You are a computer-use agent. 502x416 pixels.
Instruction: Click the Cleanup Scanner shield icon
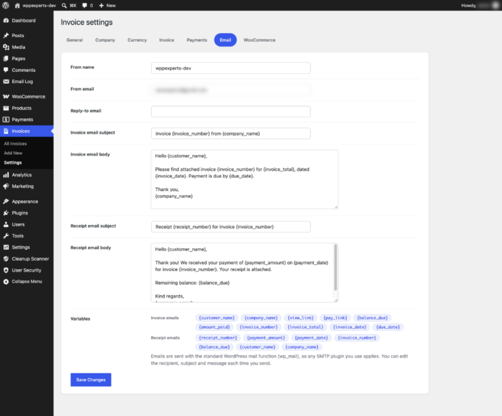point(6,258)
